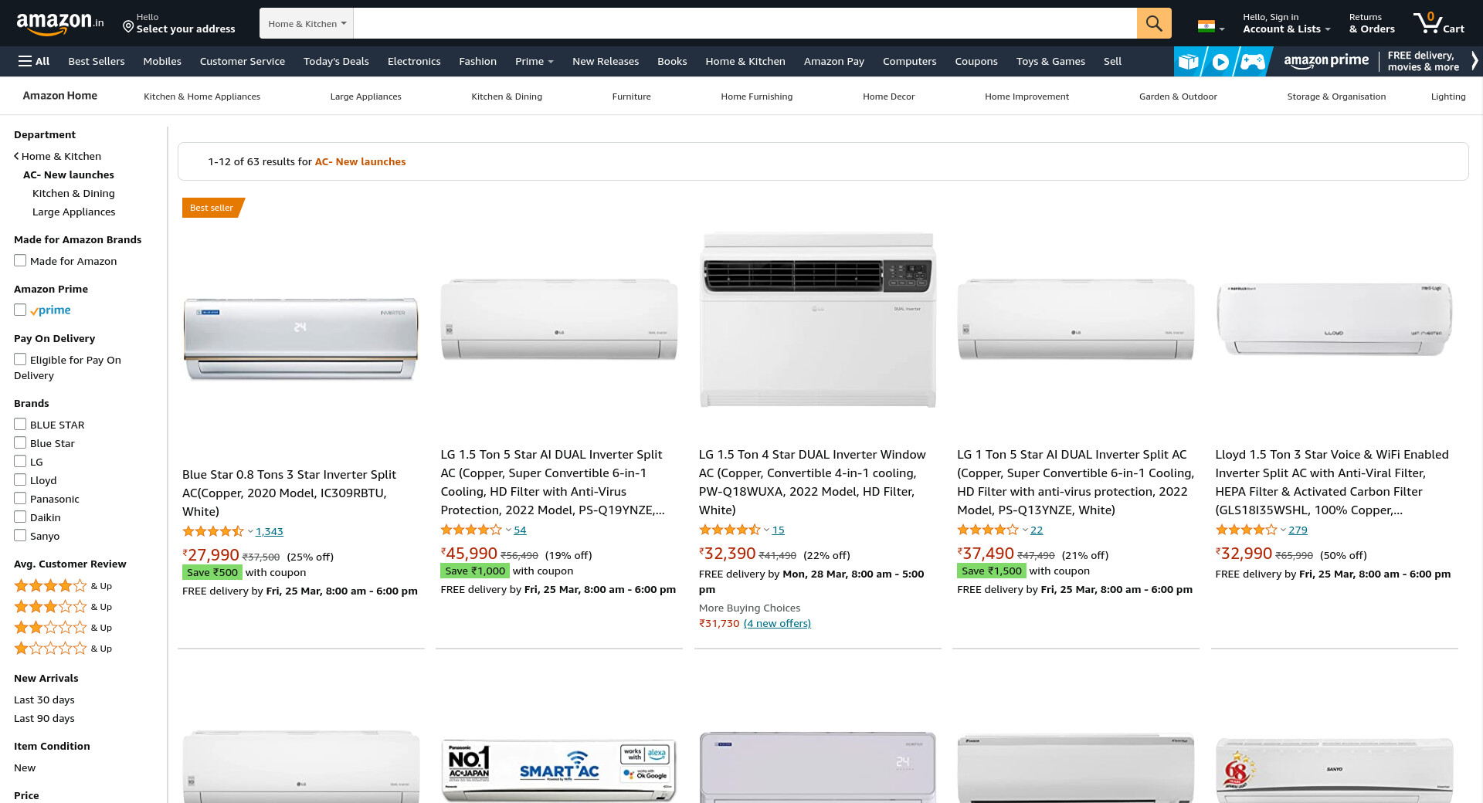Filter by four stars & up rating
Viewport: 1483px width, 803px height.
(63, 586)
